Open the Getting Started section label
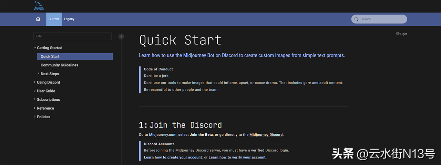 click(50, 48)
